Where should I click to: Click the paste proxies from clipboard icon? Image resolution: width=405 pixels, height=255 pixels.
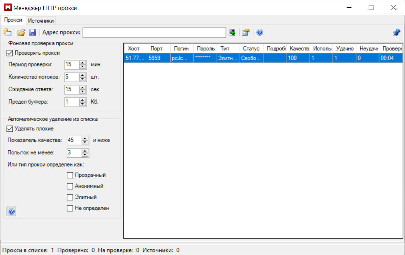(7, 32)
